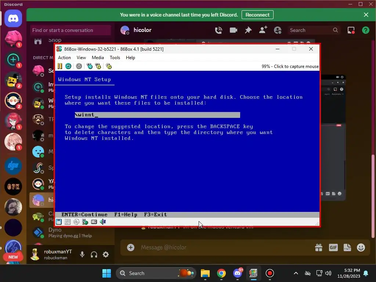Send Ctrl+Alt+Esc via toolbar icon
The width and height of the screenshot is (376, 282).
tap(98, 66)
